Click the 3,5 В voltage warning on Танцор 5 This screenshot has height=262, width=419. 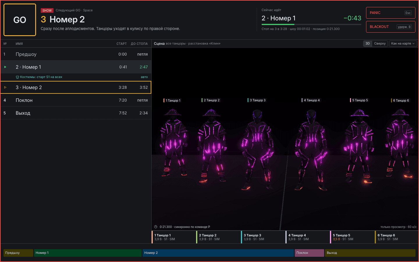[336, 239]
